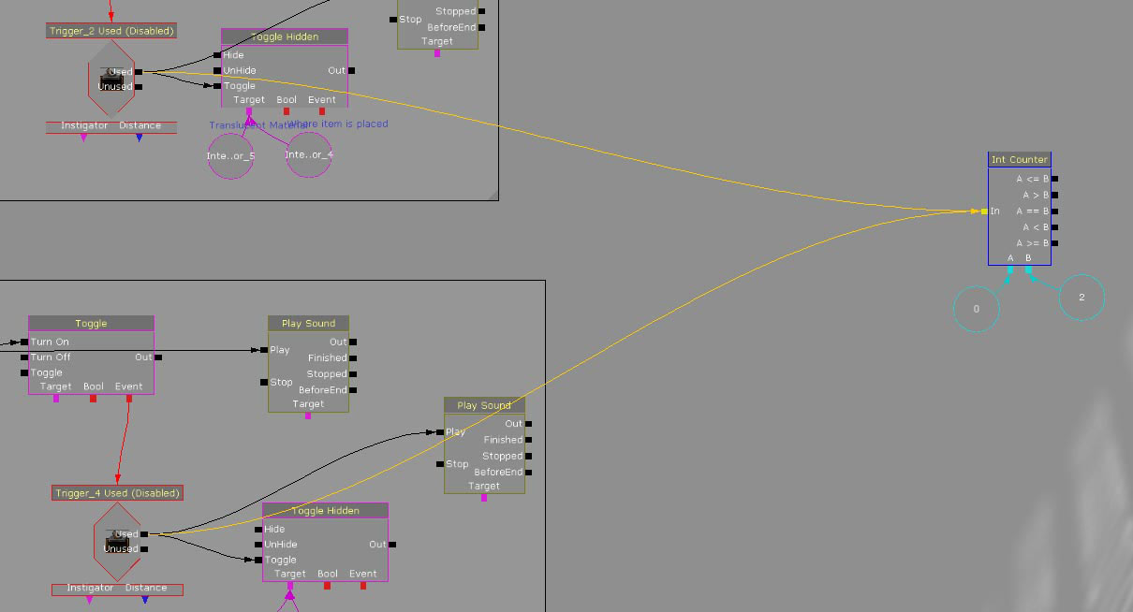Click Trigger_4's pink Instigator variable connector
The width and height of the screenshot is (1133, 612).
click(x=89, y=600)
